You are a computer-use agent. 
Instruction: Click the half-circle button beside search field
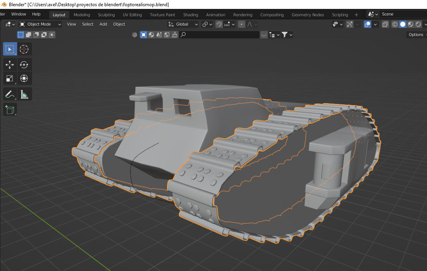tap(264, 35)
